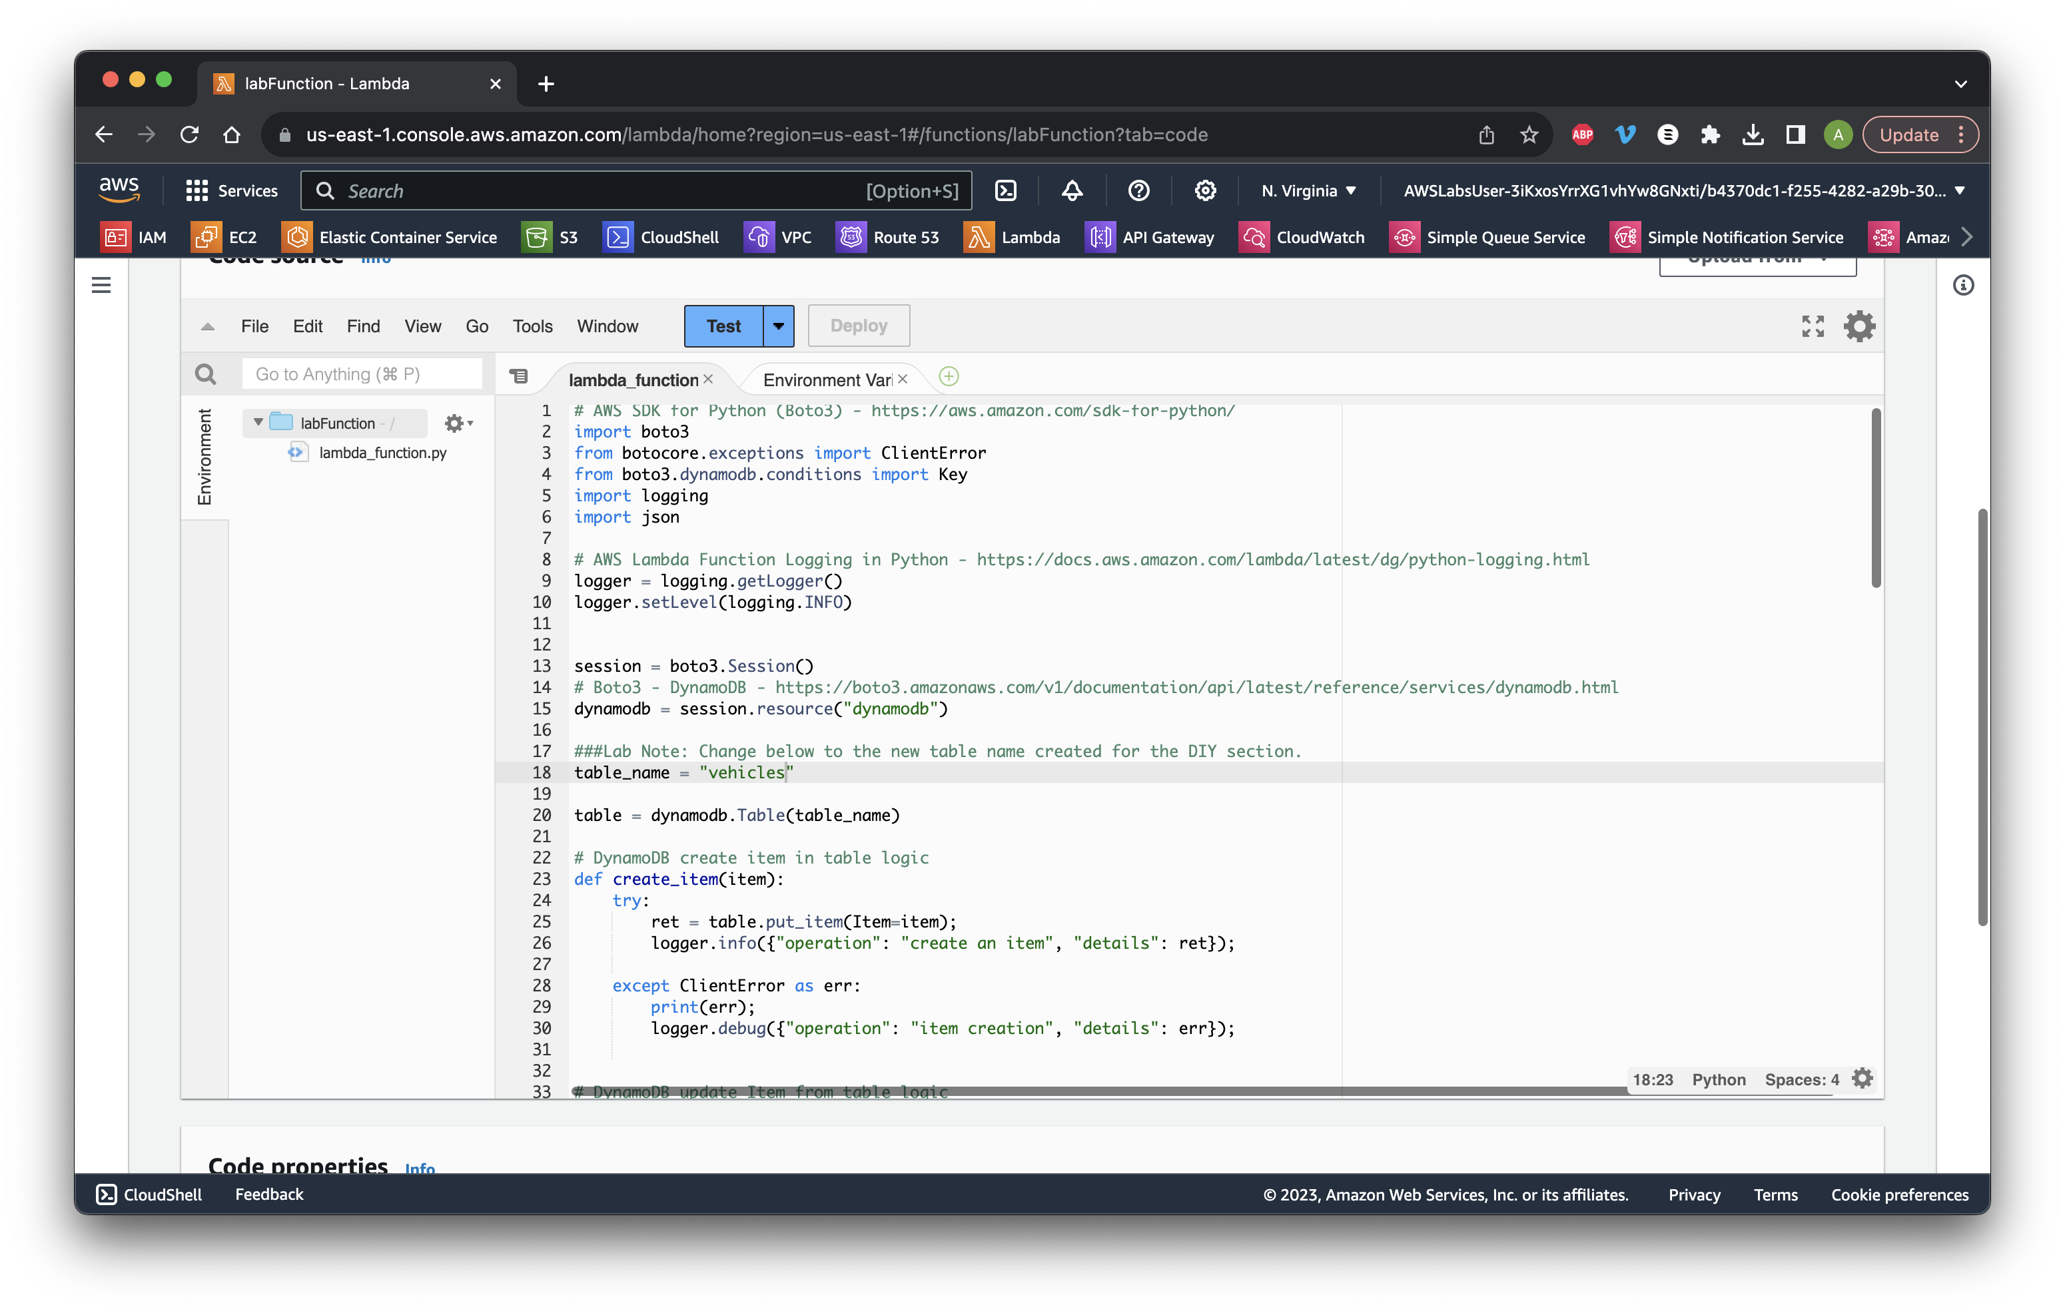
Task: Open the View menu
Action: pos(423,326)
